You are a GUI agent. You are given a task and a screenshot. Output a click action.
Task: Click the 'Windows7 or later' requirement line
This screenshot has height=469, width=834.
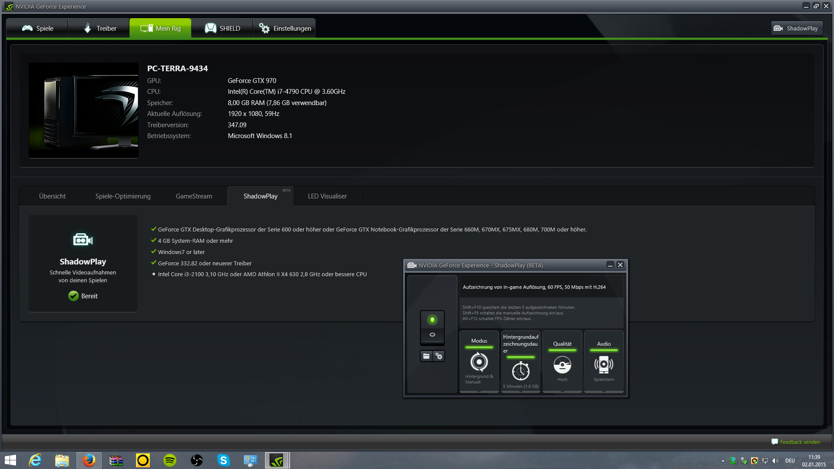(181, 252)
